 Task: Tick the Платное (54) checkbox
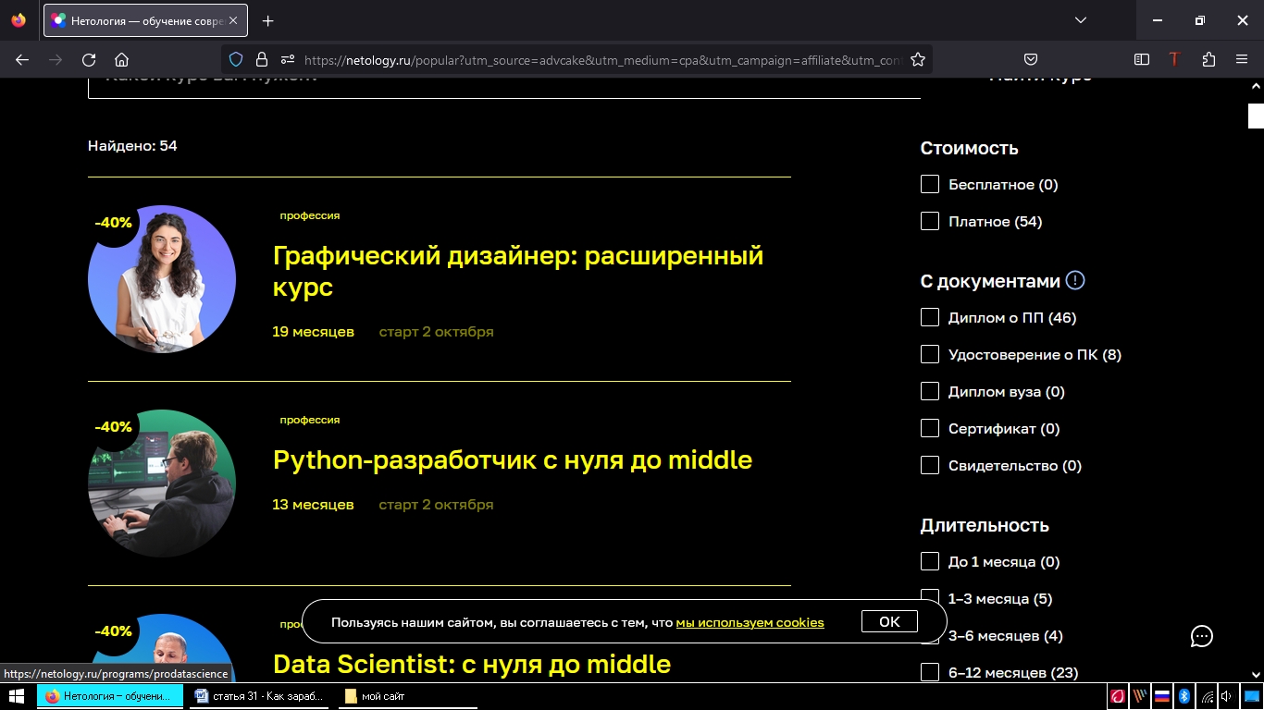tap(930, 221)
